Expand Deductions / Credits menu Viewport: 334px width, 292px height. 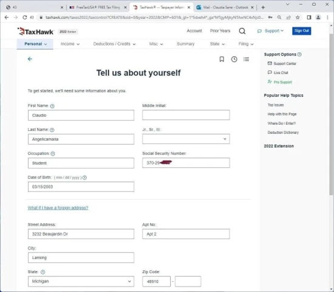click(x=114, y=44)
